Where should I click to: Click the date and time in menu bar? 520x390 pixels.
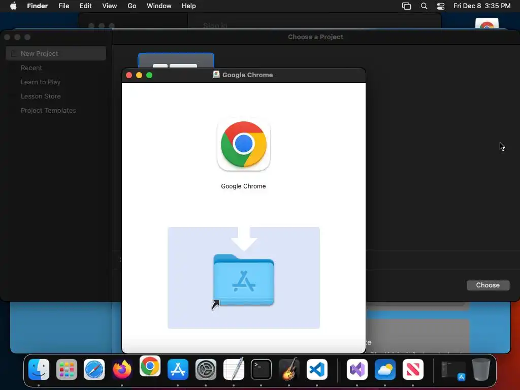482,6
